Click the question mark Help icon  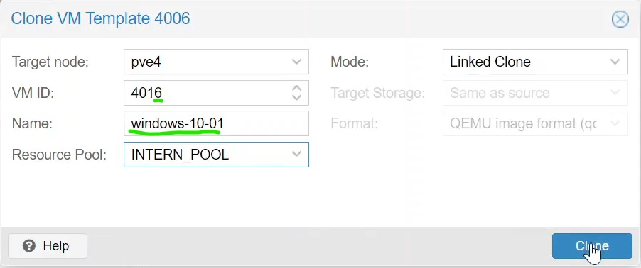coord(29,246)
